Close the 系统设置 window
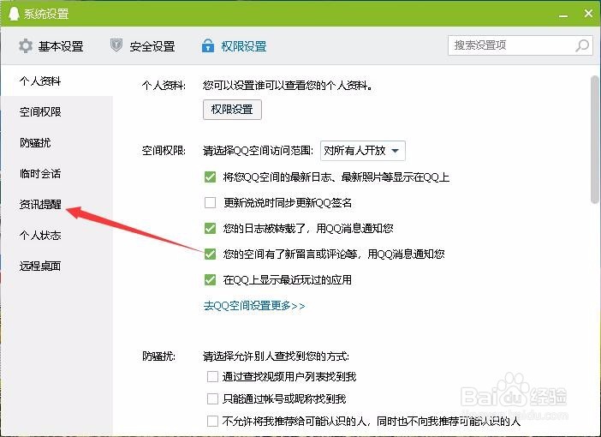 point(588,14)
